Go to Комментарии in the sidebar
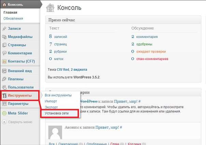This screenshot has height=145, width=206. tap(20, 53)
